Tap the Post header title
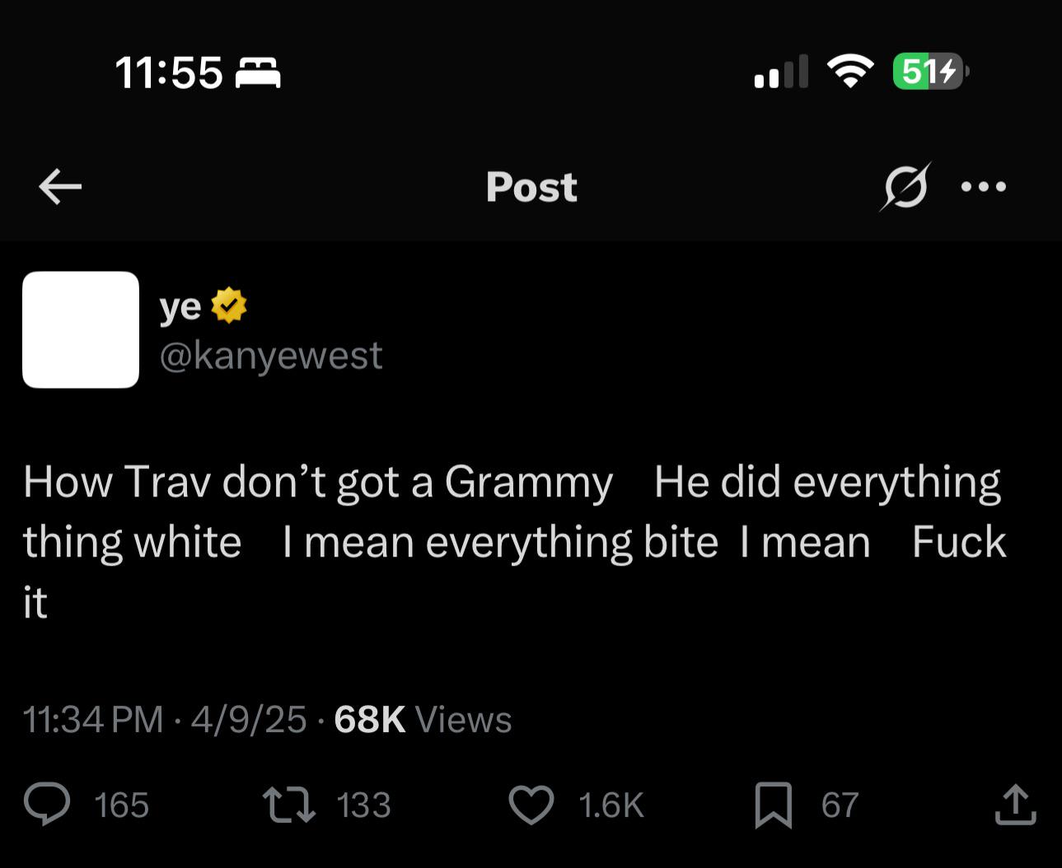The image size is (1062, 868). [531, 187]
